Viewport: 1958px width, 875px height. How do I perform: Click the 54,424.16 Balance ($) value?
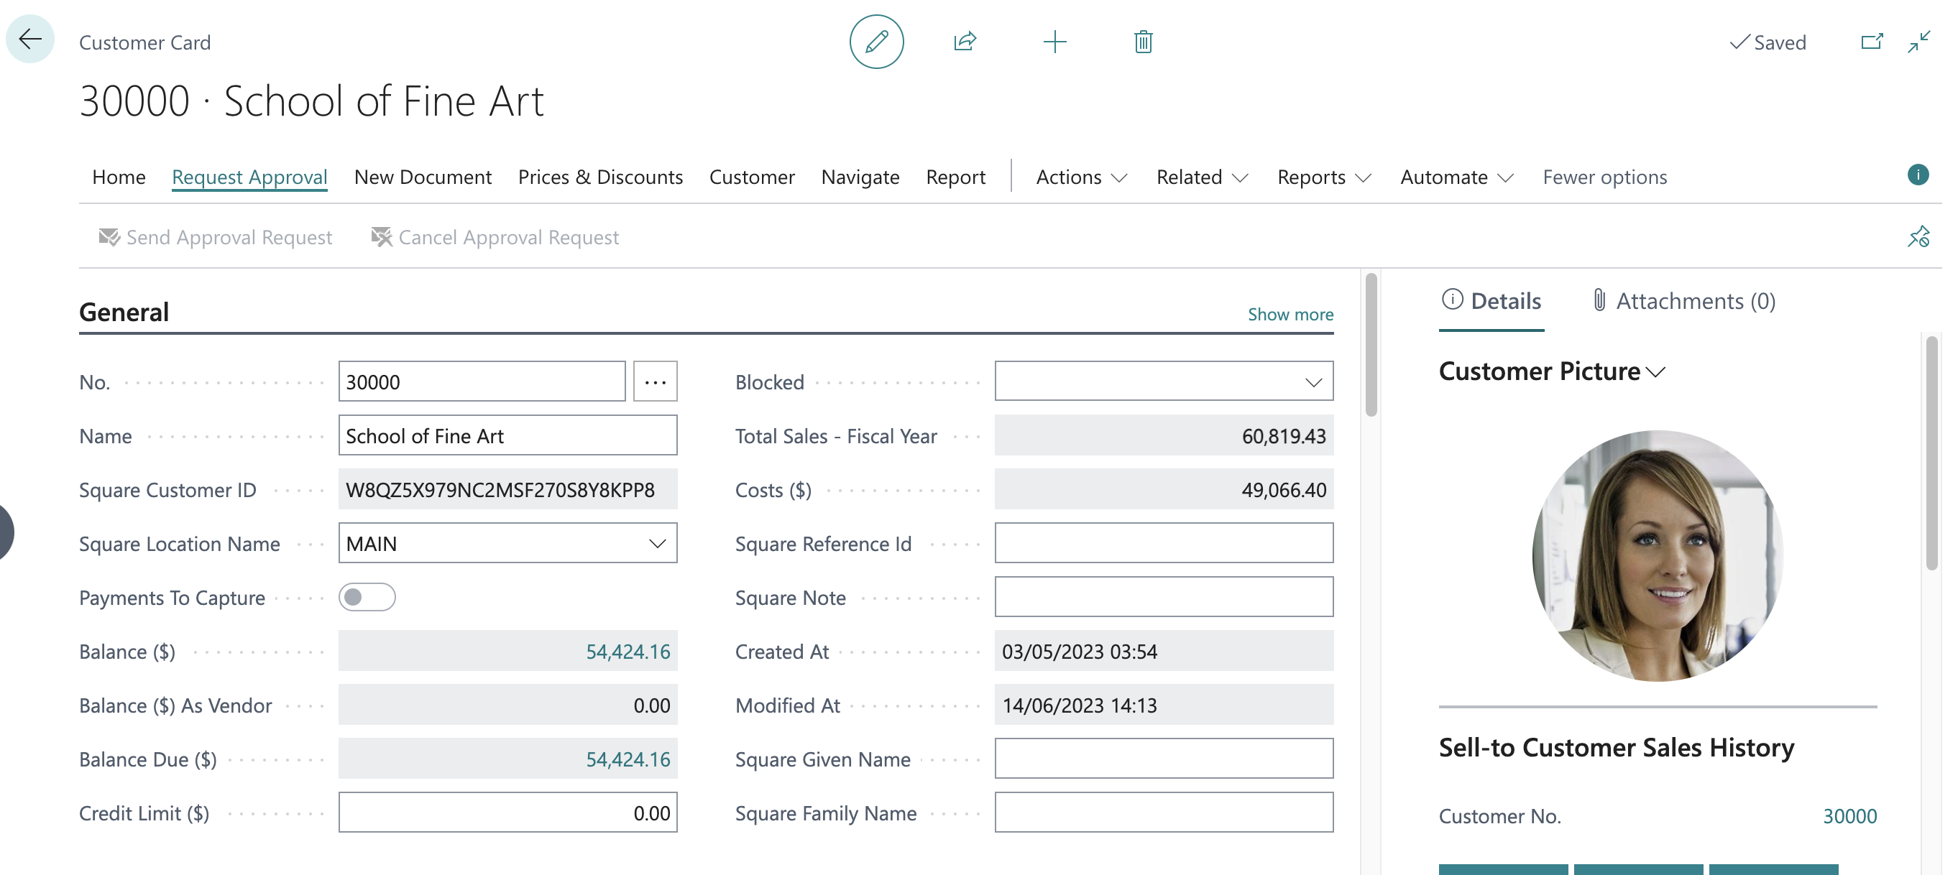pos(627,652)
